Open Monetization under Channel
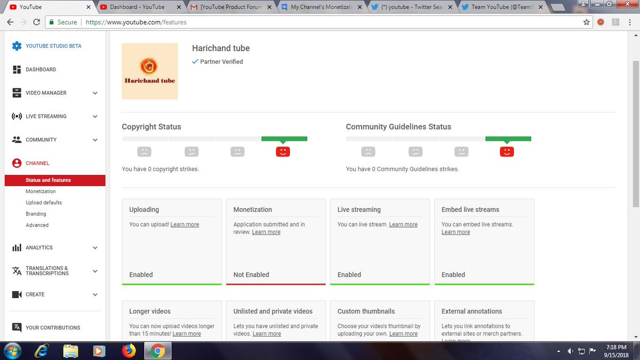Image resolution: width=640 pixels, height=360 pixels. point(41,191)
